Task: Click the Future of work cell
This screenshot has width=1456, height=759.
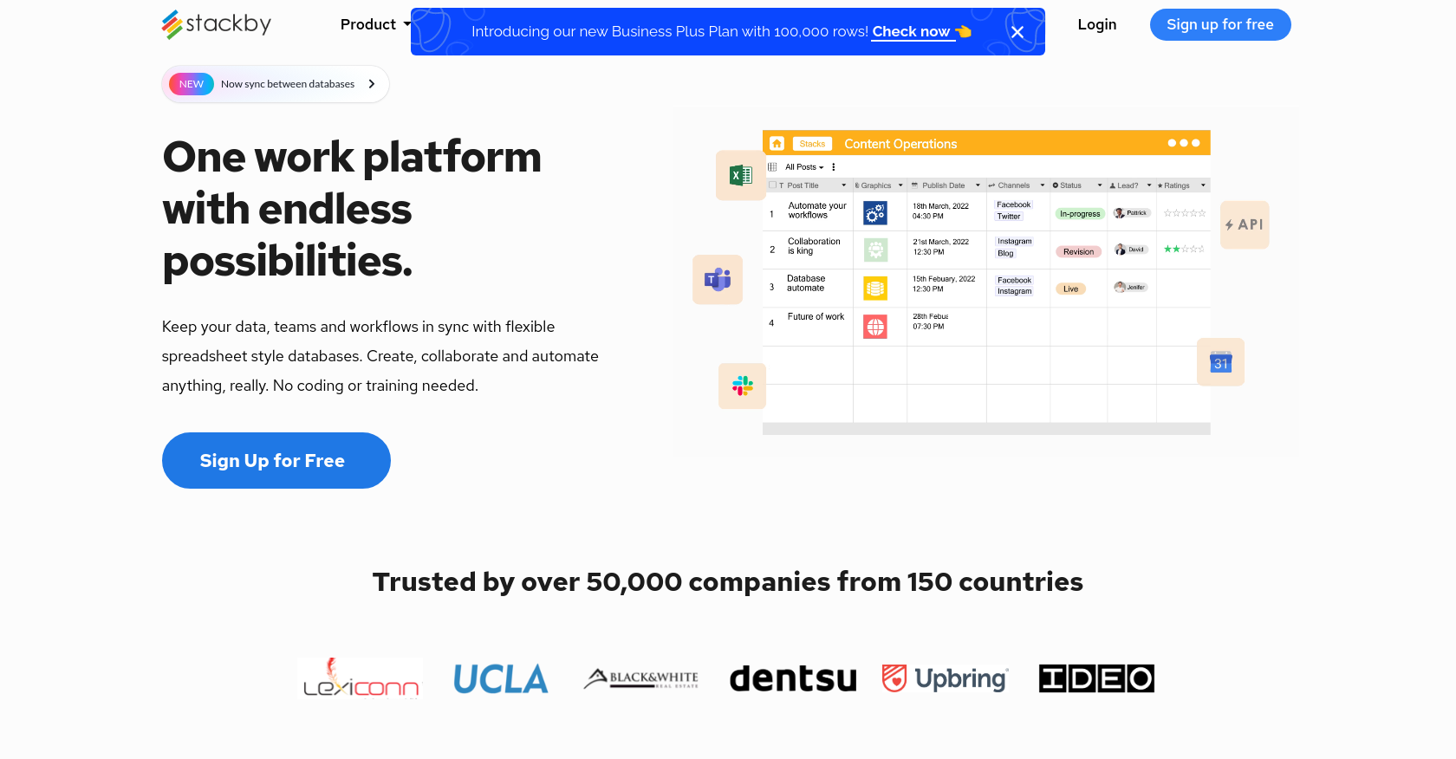Action: (816, 317)
